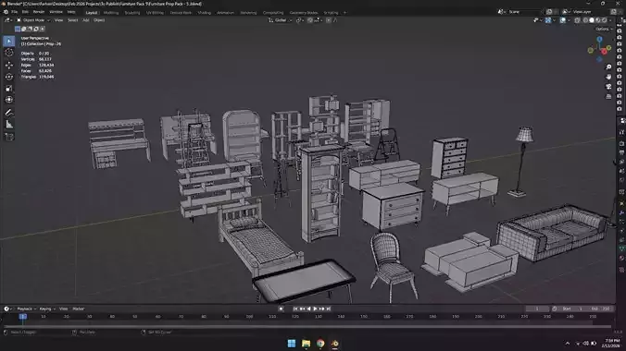The width and height of the screenshot is (626, 351).
Task: Select the Scale tool
Action: coord(8,89)
